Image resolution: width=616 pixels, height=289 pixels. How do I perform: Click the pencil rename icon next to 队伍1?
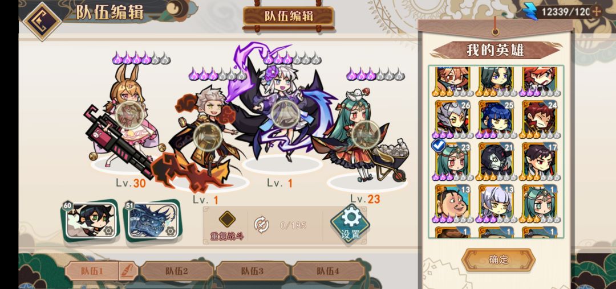[x=131, y=270]
